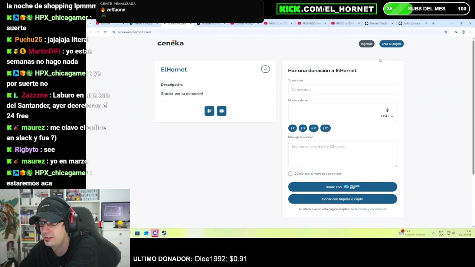Open the media control icon in toolbar
The image size is (475, 267).
pos(456,32)
